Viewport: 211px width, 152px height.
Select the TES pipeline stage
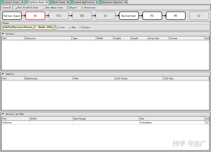(82, 16)
